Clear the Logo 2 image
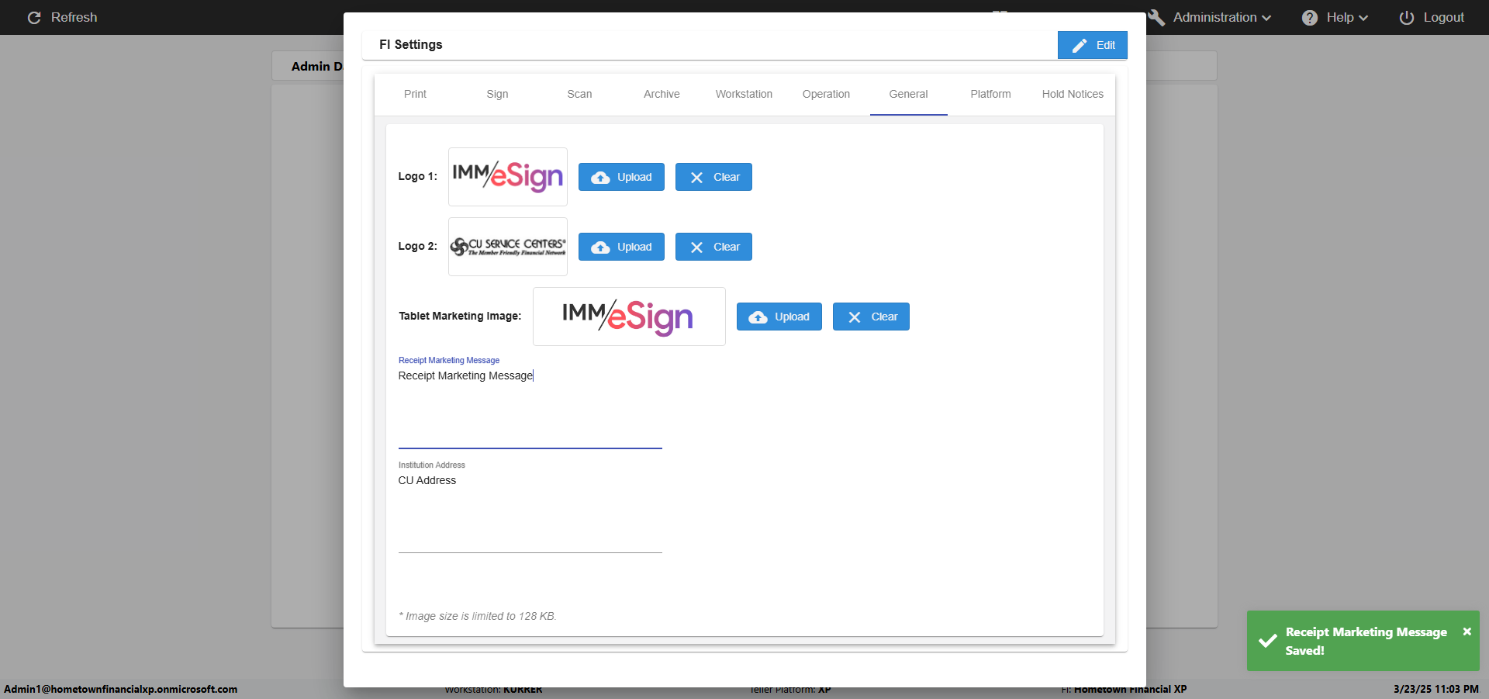 point(713,247)
